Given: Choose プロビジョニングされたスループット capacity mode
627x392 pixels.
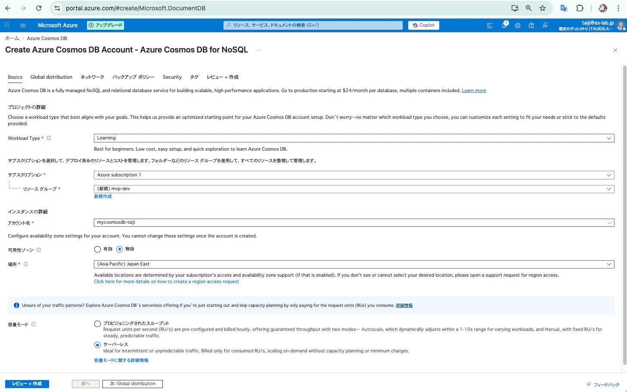Looking at the screenshot, I should [x=97, y=324].
